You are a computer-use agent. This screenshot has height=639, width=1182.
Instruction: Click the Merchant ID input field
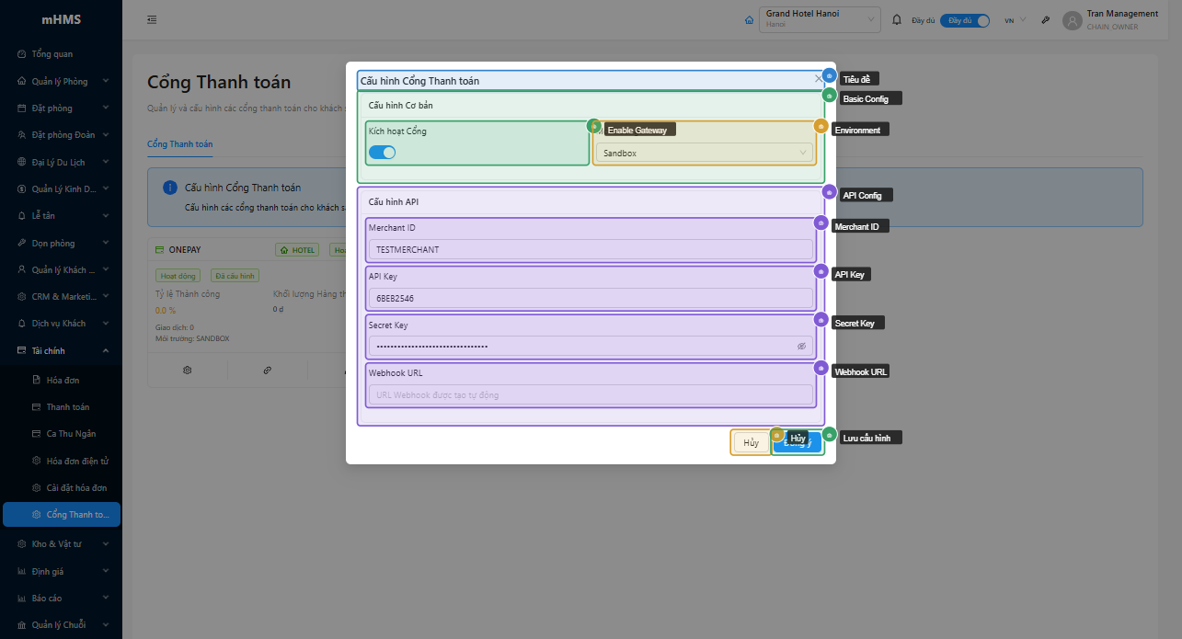click(591, 250)
